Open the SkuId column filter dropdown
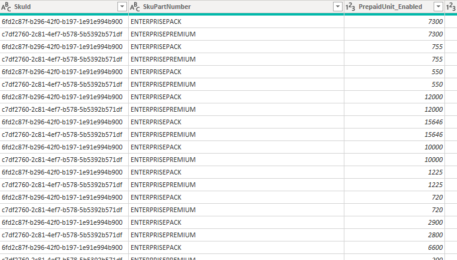 [122, 7]
